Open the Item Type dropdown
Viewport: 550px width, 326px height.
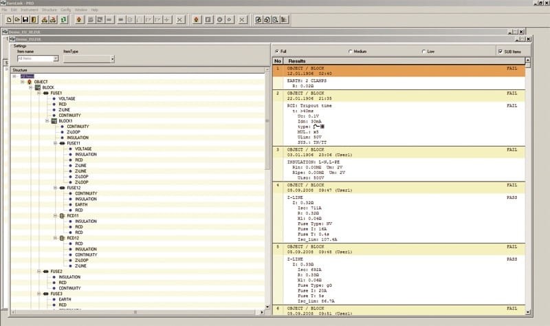[112, 59]
